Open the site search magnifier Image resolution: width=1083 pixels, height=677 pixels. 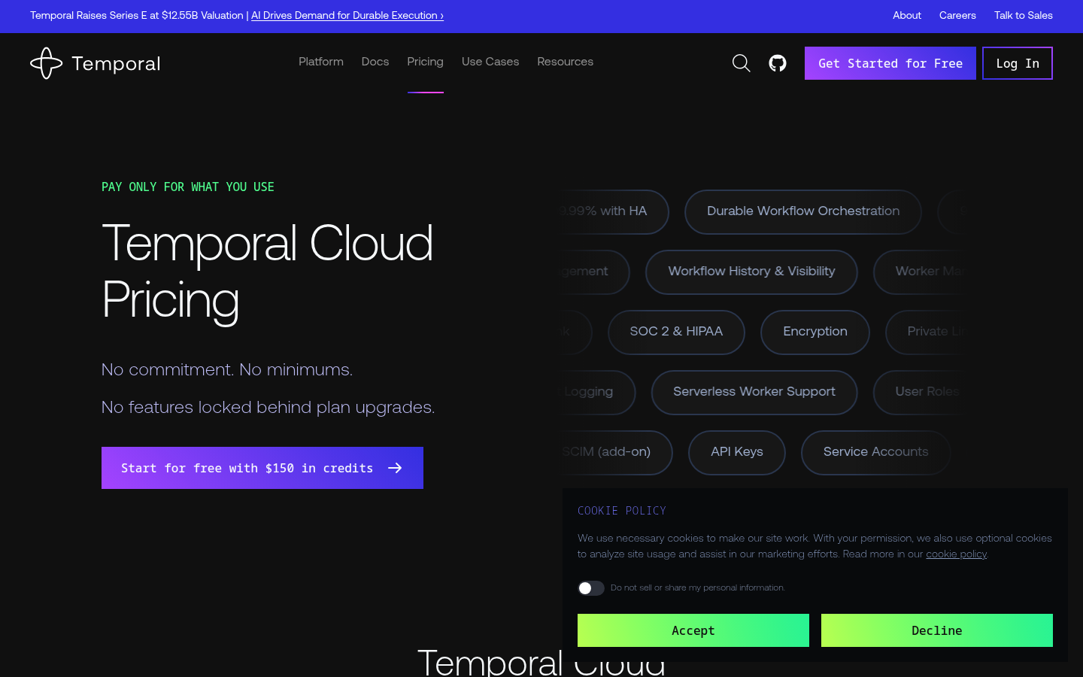742,63
